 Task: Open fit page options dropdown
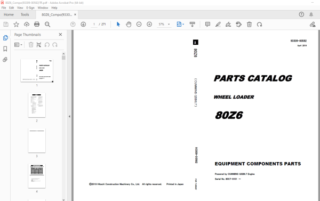click(x=180, y=25)
